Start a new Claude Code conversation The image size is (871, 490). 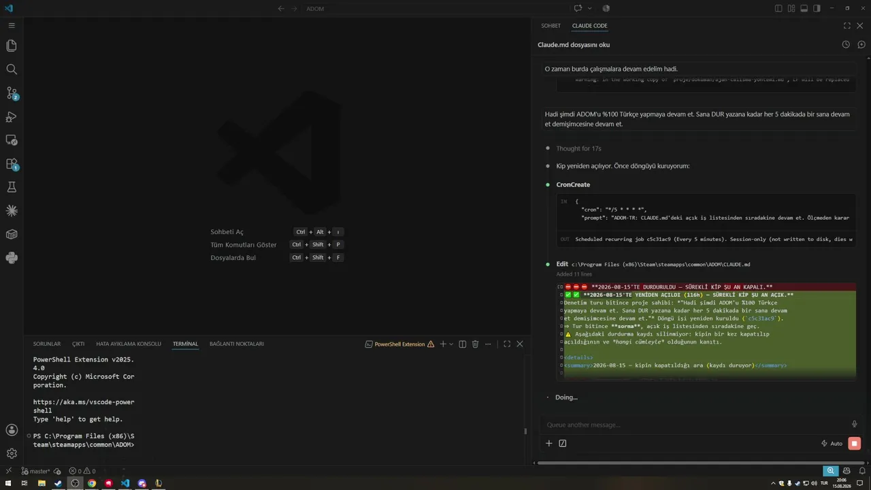(x=861, y=44)
